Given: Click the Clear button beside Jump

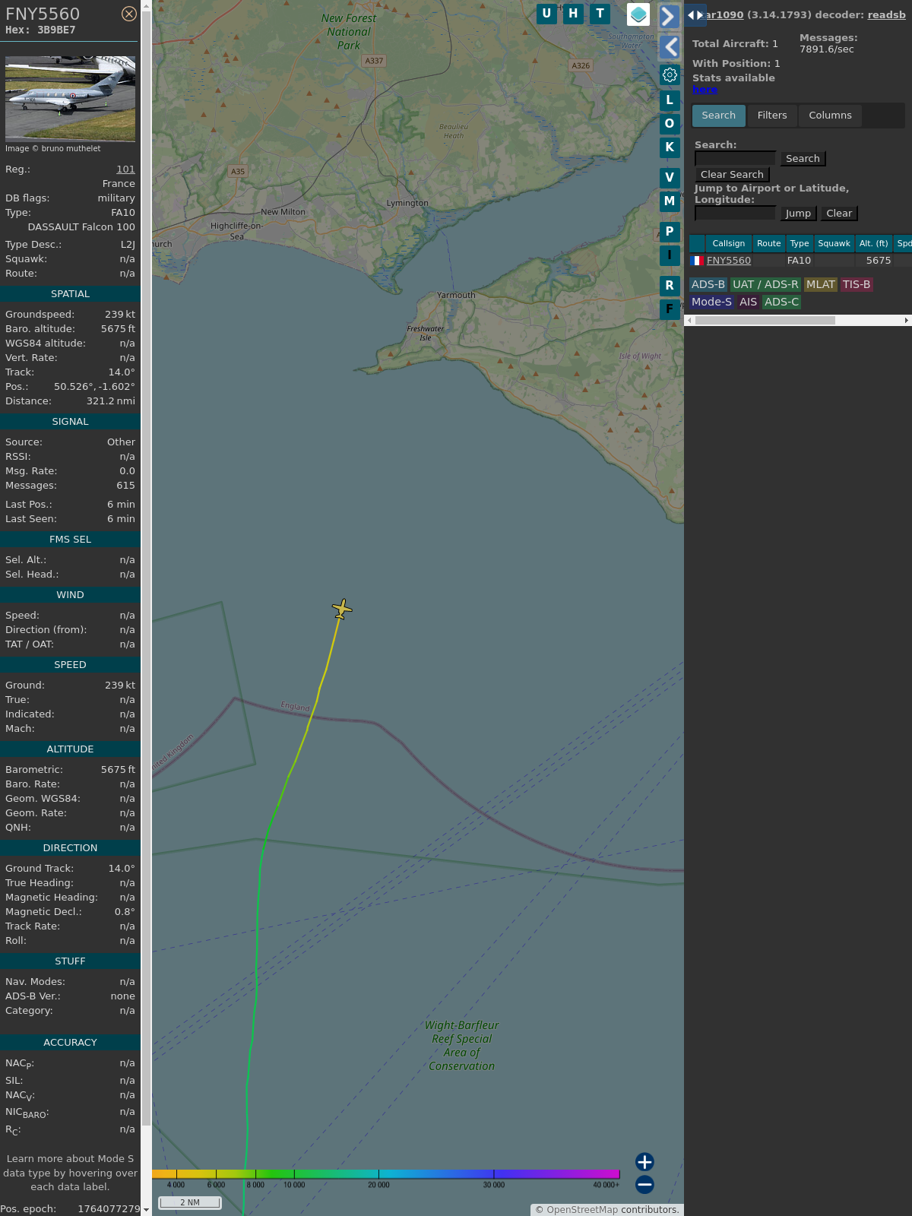Looking at the screenshot, I should [x=839, y=214].
